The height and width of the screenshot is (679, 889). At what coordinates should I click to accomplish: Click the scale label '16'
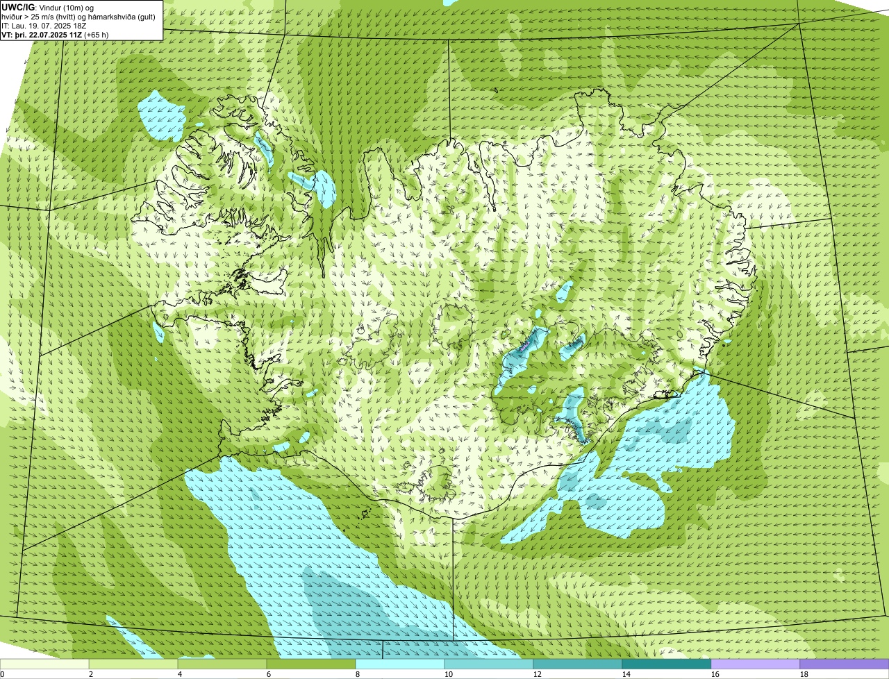(715, 674)
